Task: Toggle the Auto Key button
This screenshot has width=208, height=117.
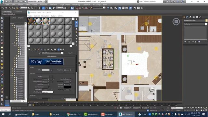Action: click(x=168, y=108)
